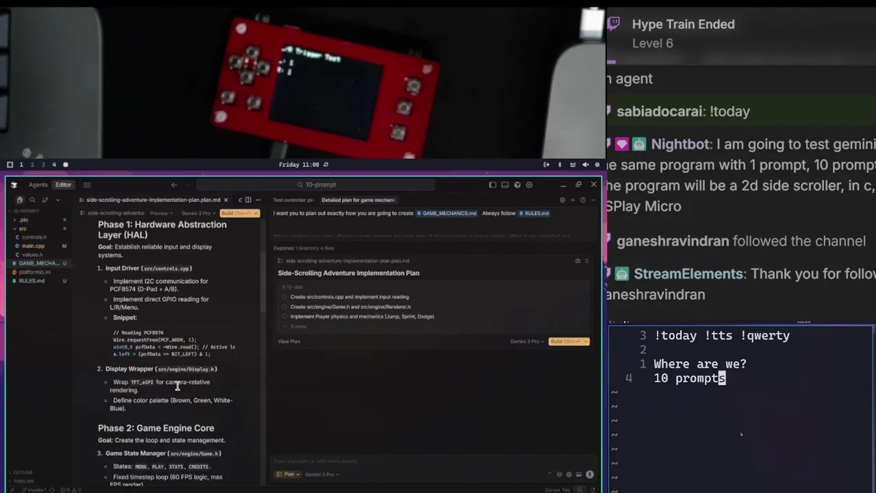Open editor more actions ellipsis

[257, 200]
